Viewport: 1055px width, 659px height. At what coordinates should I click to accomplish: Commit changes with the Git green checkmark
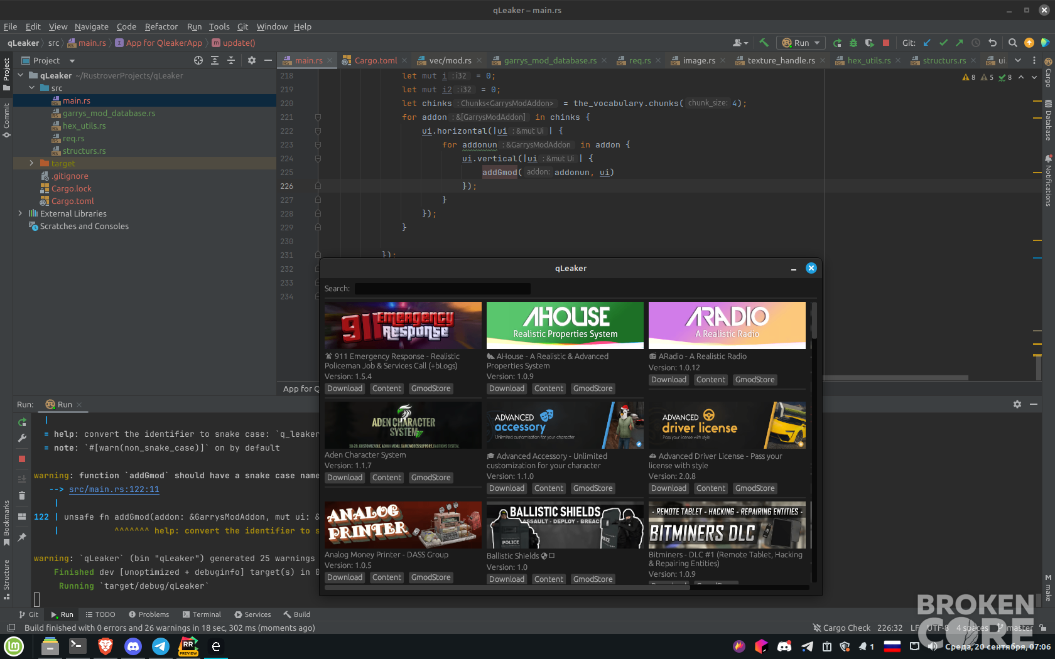pyautogui.click(x=943, y=43)
